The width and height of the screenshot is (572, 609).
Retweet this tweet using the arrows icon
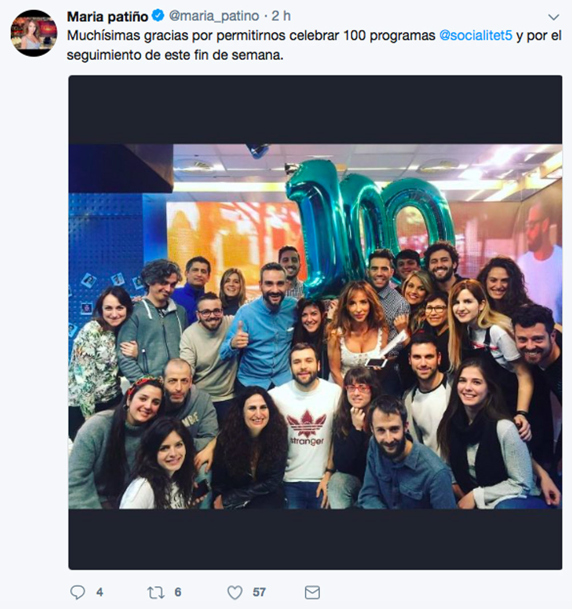(x=156, y=592)
